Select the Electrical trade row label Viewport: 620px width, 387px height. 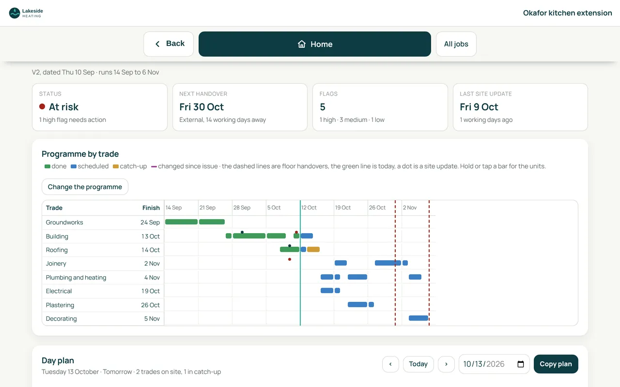pos(59,291)
